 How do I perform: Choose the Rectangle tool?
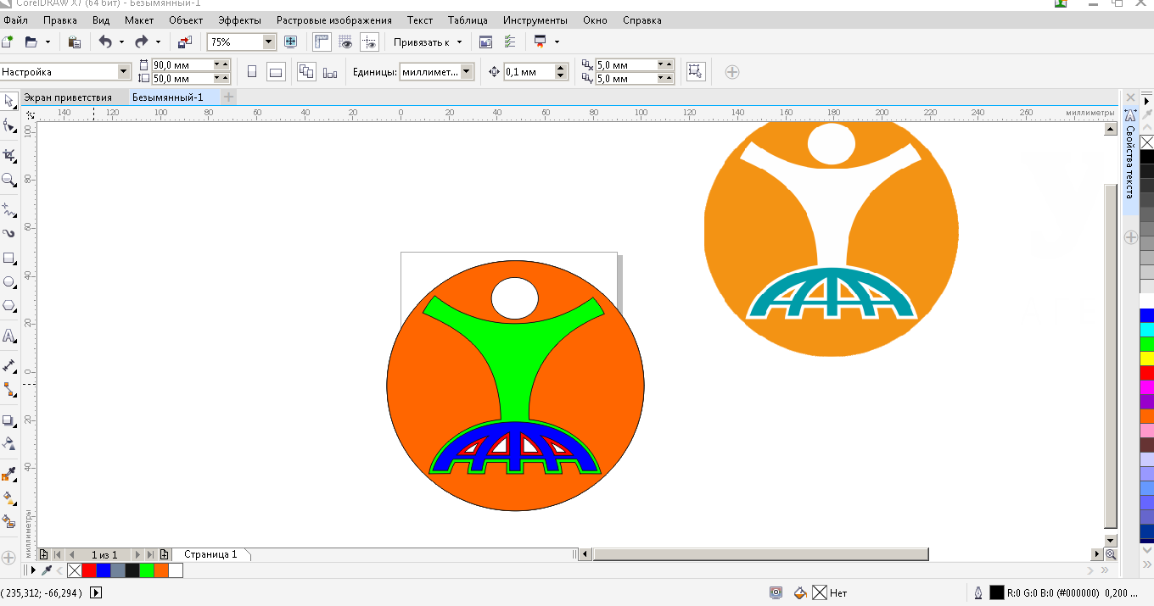click(x=9, y=258)
